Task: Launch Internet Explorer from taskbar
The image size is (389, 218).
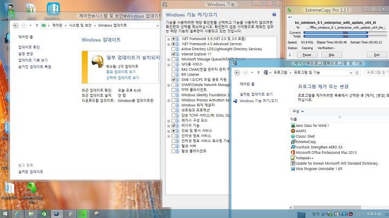Action: pyautogui.click(x=17, y=214)
